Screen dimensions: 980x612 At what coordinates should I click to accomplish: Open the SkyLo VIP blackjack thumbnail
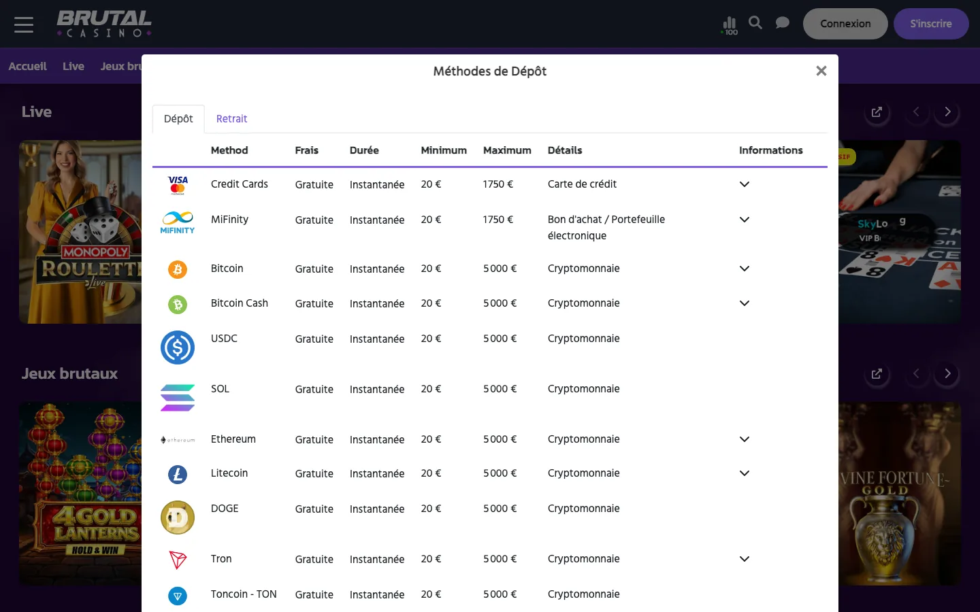900,232
